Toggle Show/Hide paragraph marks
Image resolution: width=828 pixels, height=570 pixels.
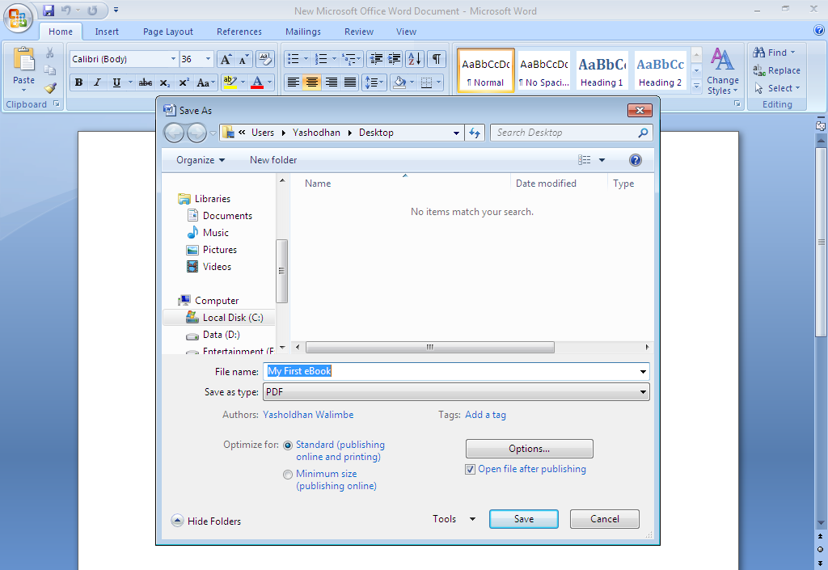436,59
